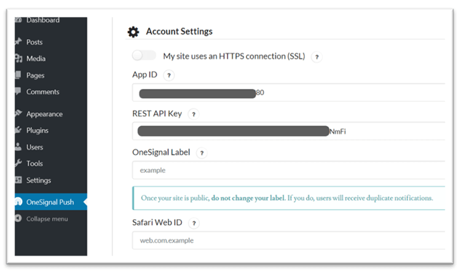Click the help icon beside OneSignal Label

tap(202, 153)
